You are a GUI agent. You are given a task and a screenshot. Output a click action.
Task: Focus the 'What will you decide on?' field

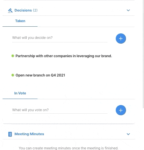point(60,38)
